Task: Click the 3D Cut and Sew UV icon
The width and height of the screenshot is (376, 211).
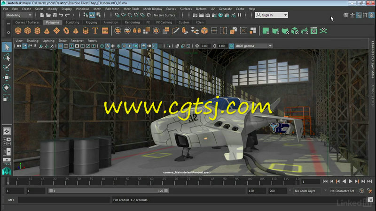Action: click(x=323, y=30)
